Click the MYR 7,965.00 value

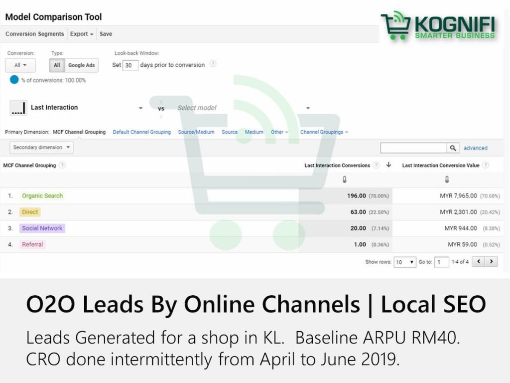coord(458,195)
